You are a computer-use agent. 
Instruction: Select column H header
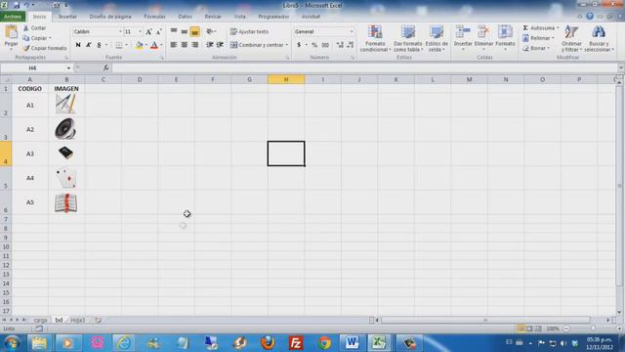tap(286, 79)
